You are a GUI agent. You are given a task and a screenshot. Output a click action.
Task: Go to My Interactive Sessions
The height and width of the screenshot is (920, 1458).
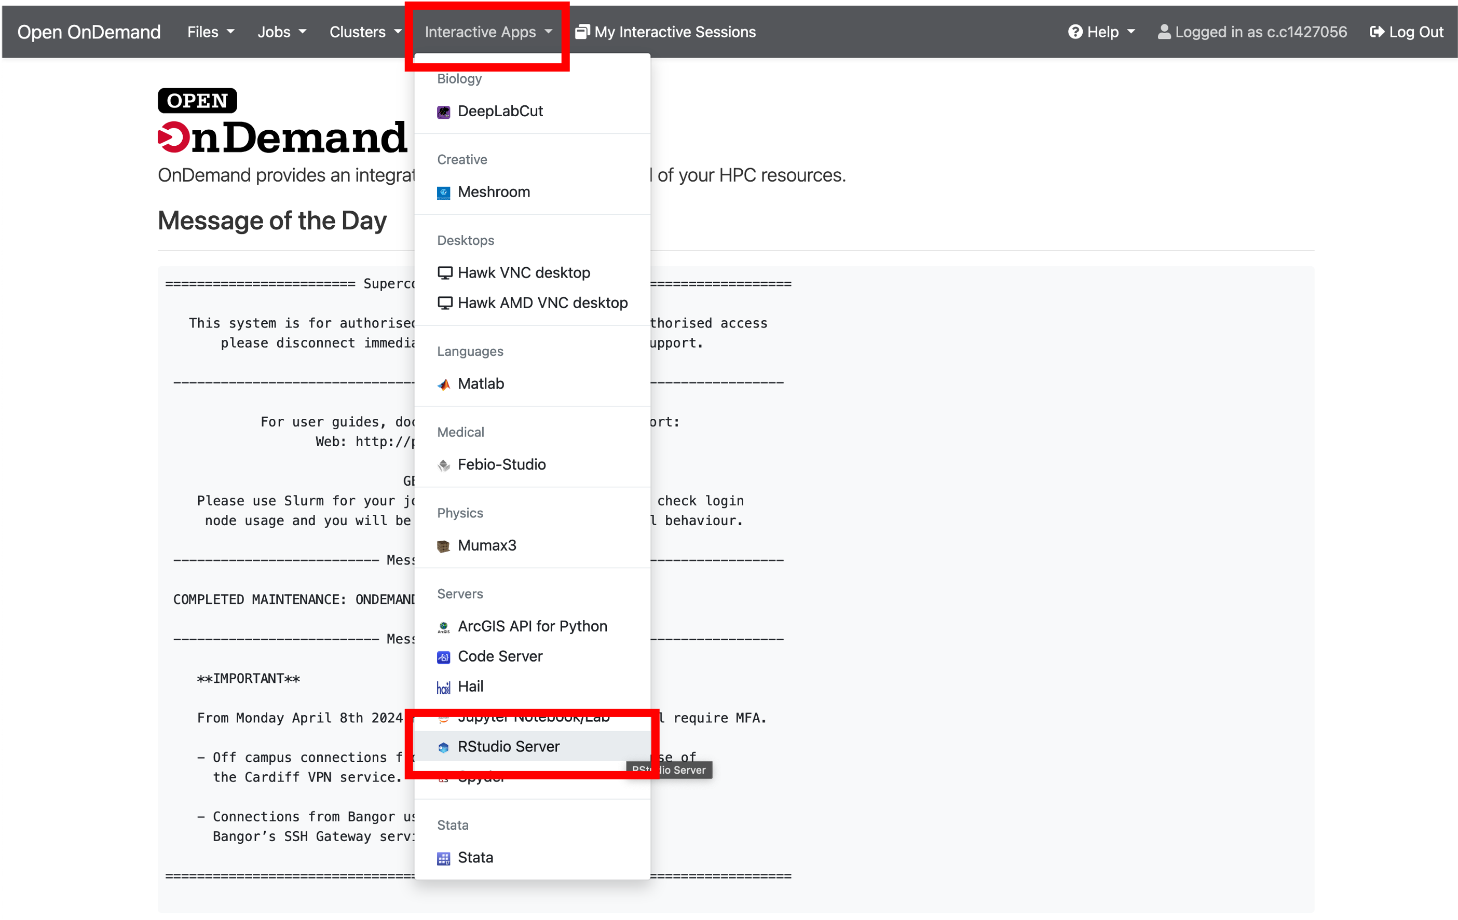665,32
